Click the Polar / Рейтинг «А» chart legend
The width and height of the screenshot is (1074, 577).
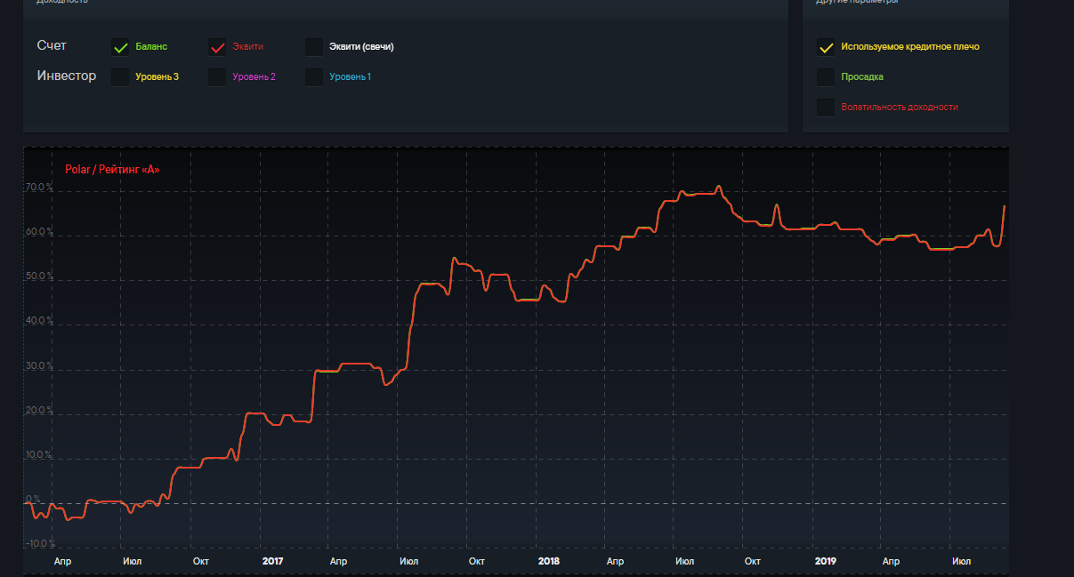tap(112, 169)
